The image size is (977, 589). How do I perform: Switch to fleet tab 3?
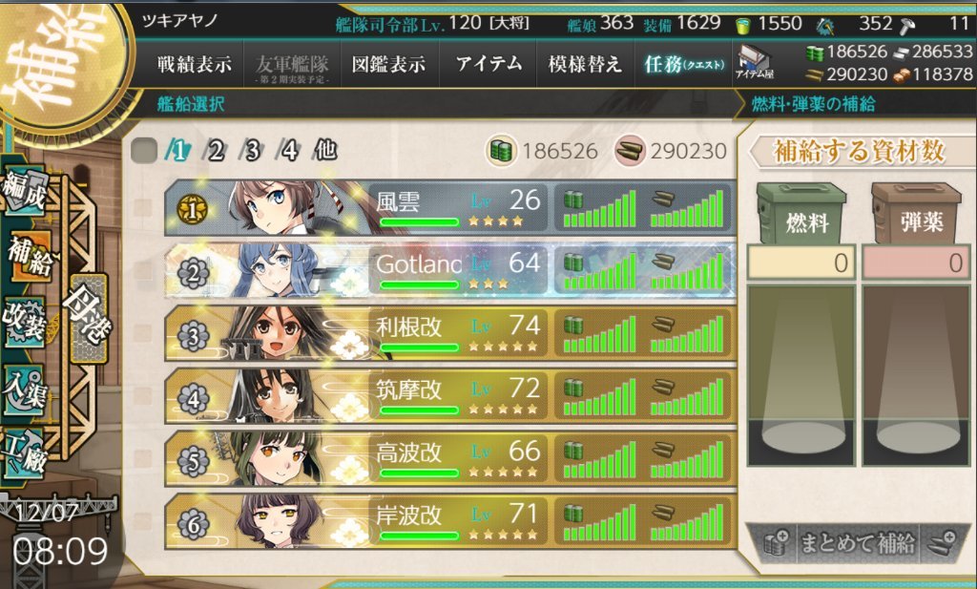click(x=252, y=150)
